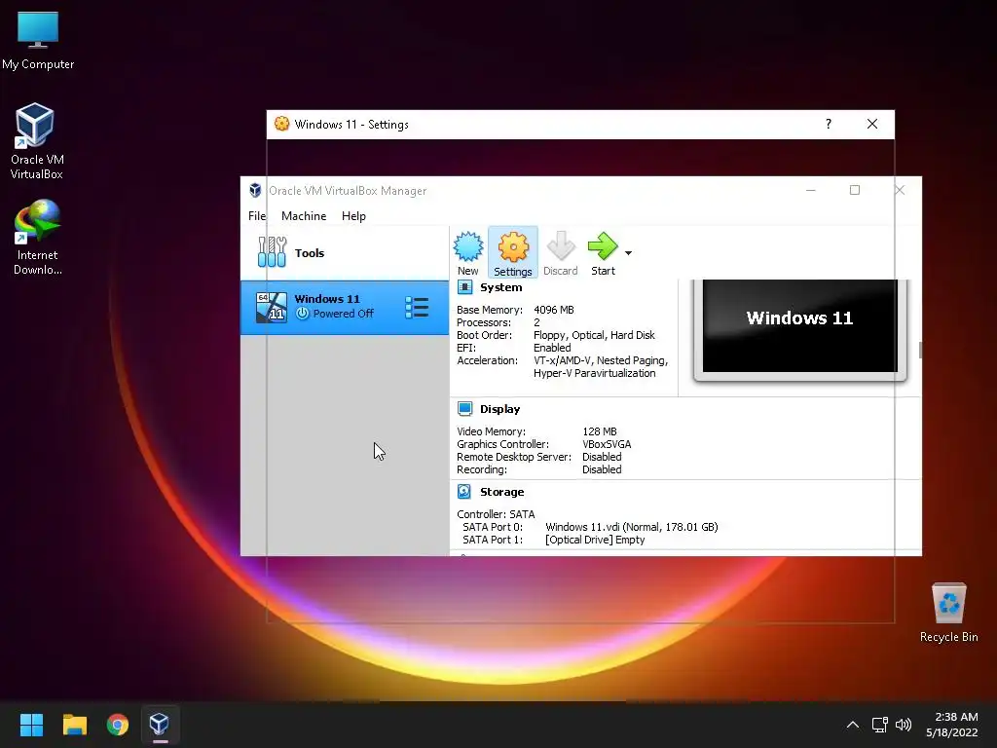Click Windows 11.vdi storage entry
Image resolution: width=997 pixels, height=748 pixels.
[x=631, y=527]
